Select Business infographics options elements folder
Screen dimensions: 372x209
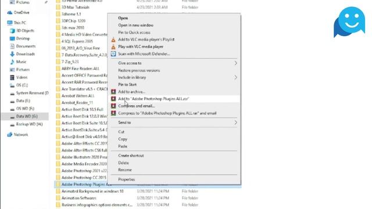point(97,205)
